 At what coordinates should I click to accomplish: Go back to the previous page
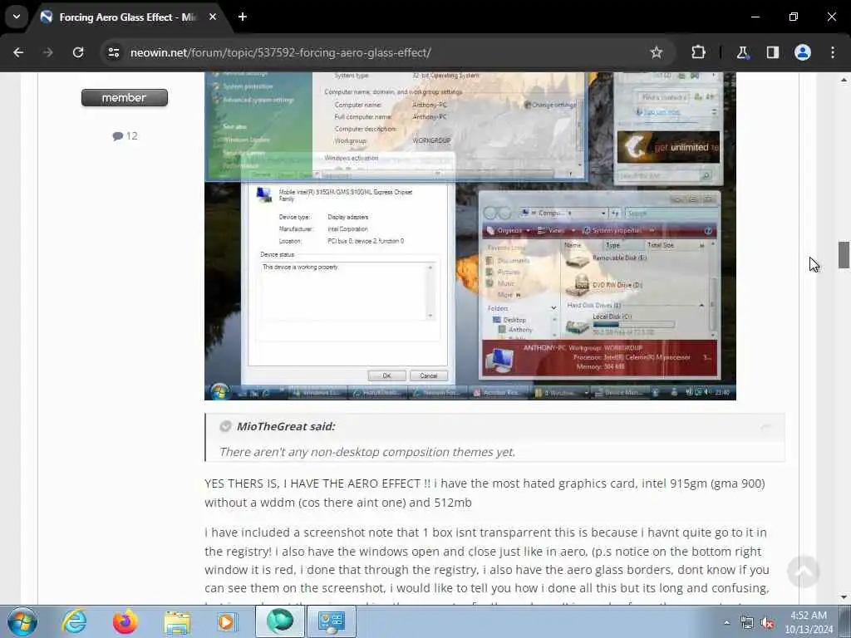pyautogui.click(x=18, y=52)
